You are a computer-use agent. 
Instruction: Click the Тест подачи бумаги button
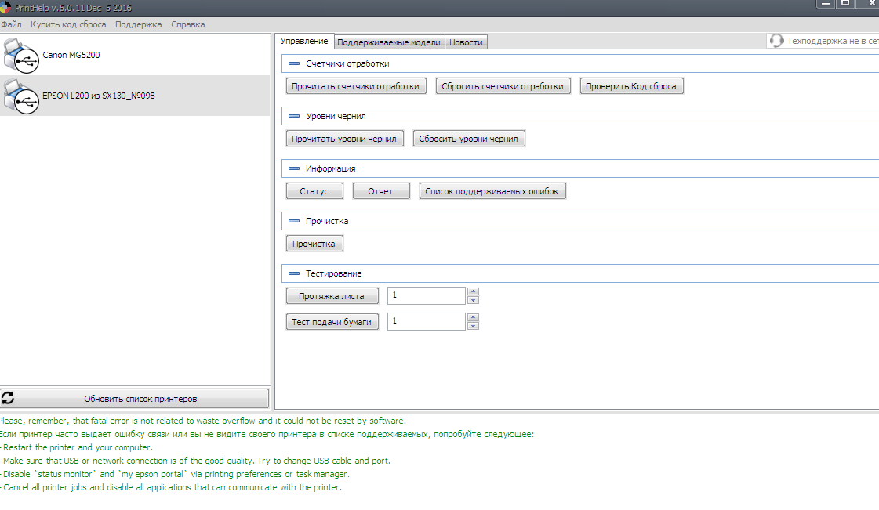tap(332, 322)
